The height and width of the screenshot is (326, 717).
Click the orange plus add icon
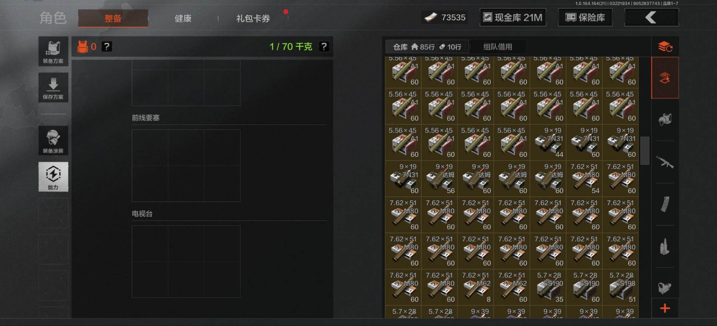[665, 308]
